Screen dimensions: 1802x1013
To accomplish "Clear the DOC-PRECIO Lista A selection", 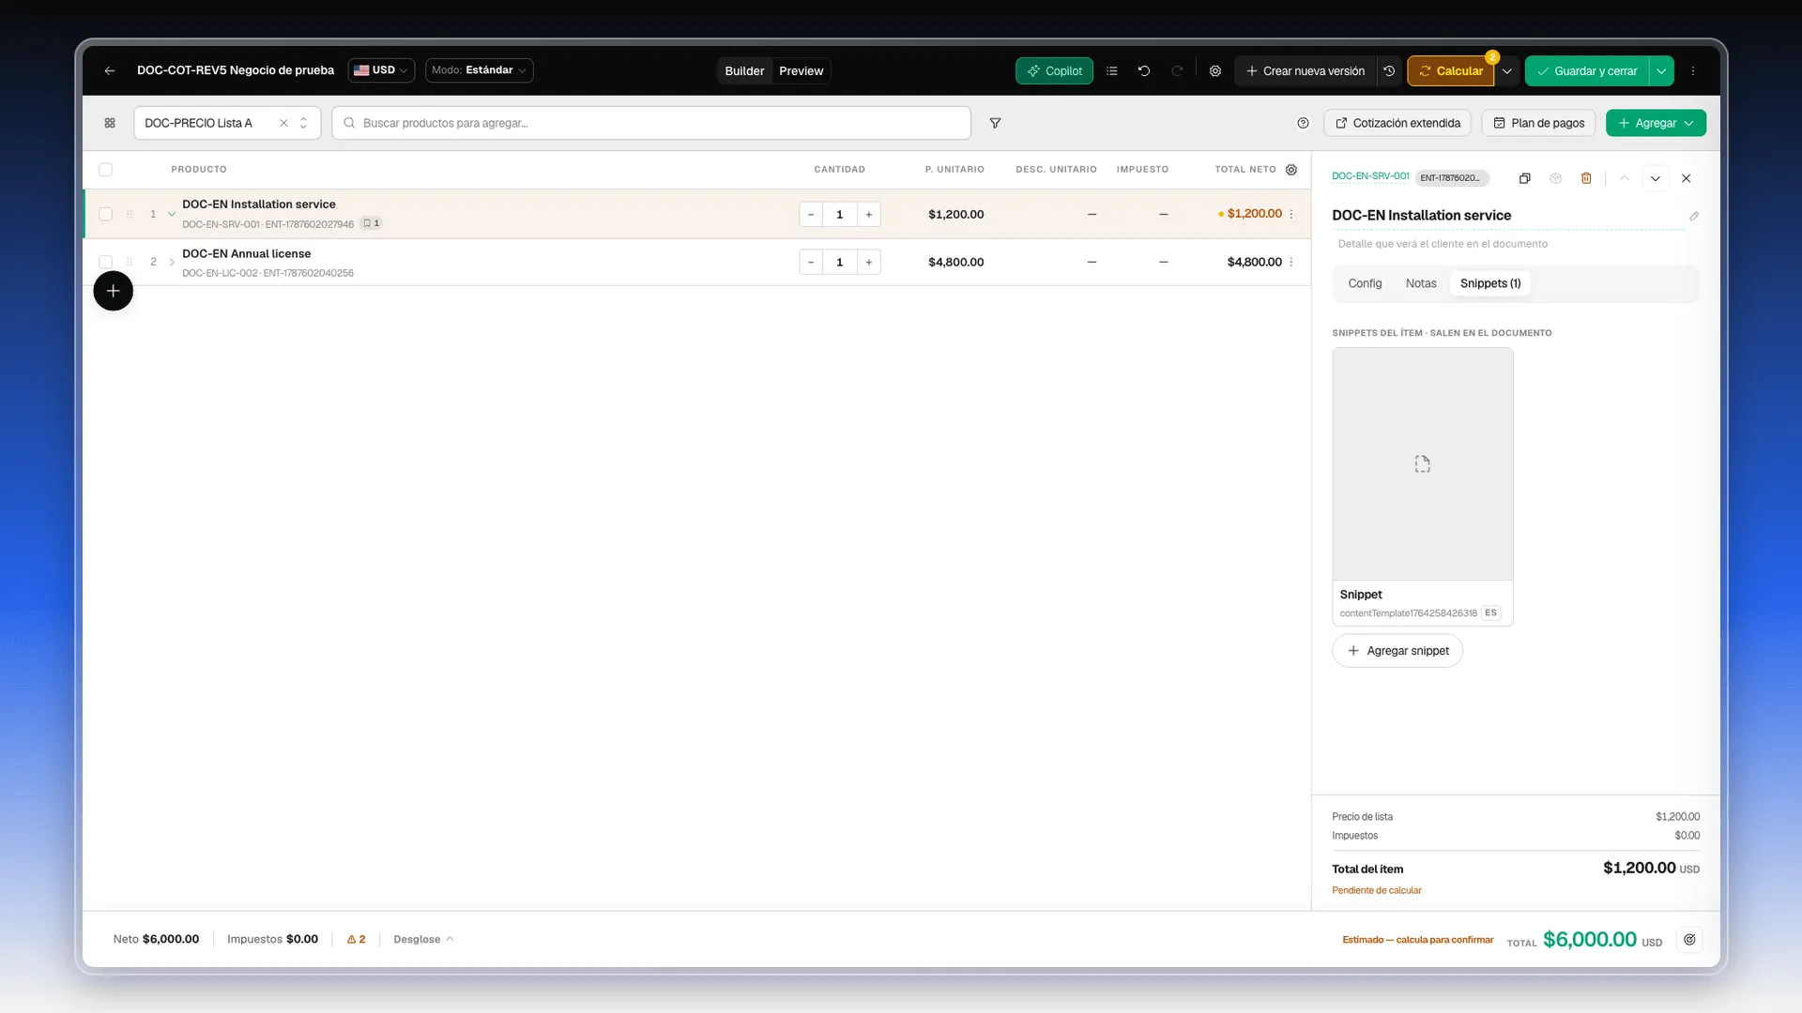I will 283,123.
